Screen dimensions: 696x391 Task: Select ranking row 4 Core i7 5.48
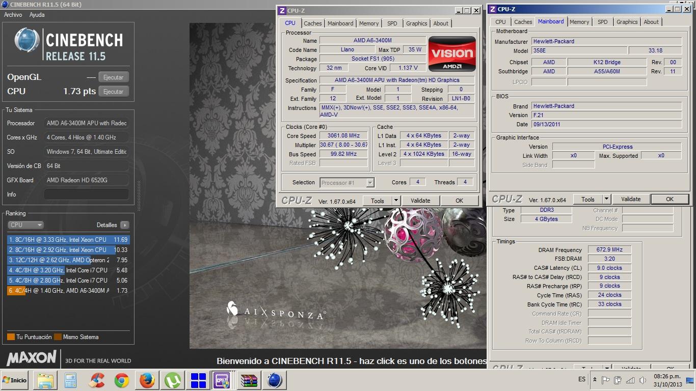(x=69, y=270)
